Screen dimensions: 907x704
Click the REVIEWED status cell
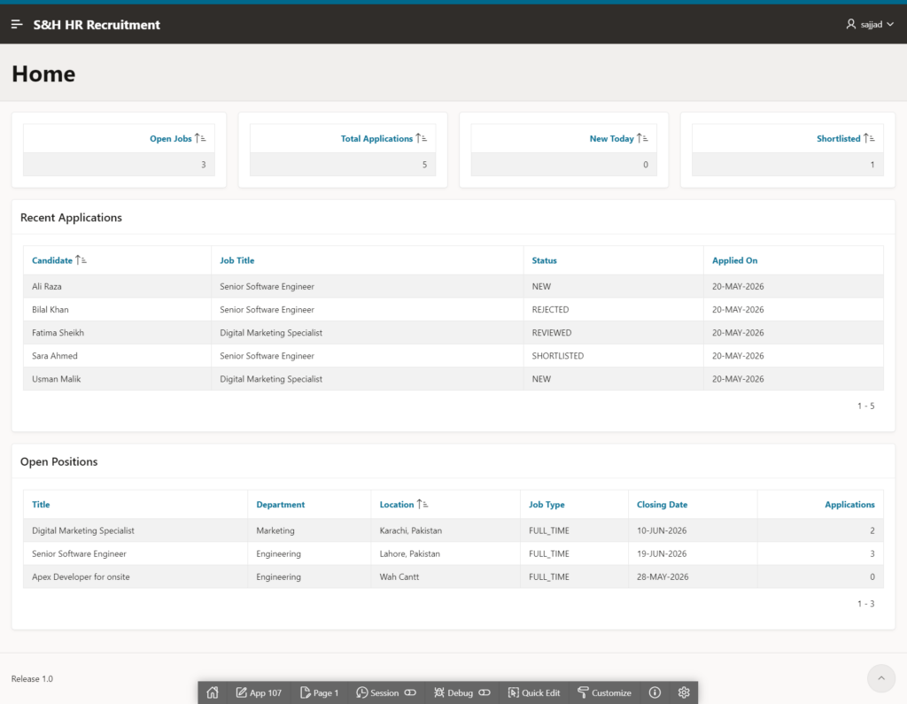point(614,333)
